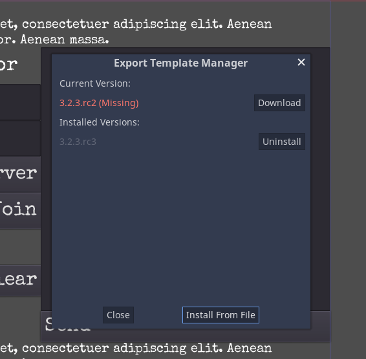Click the 'Aenean massa.' text line
366x359 pixels.
click(x=65, y=39)
